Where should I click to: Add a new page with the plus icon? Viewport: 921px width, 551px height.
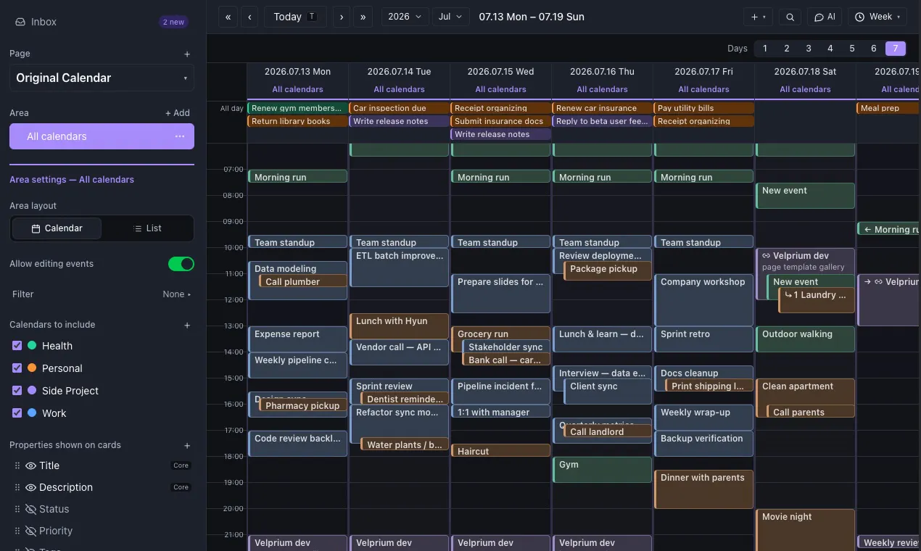click(x=187, y=54)
